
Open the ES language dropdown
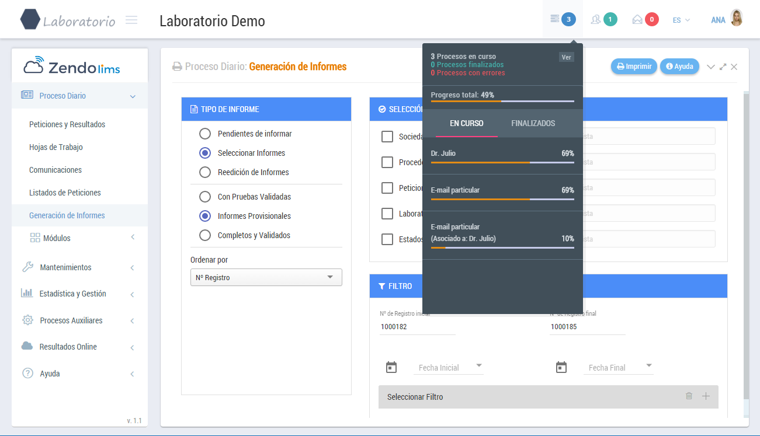pyautogui.click(x=681, y=20)
